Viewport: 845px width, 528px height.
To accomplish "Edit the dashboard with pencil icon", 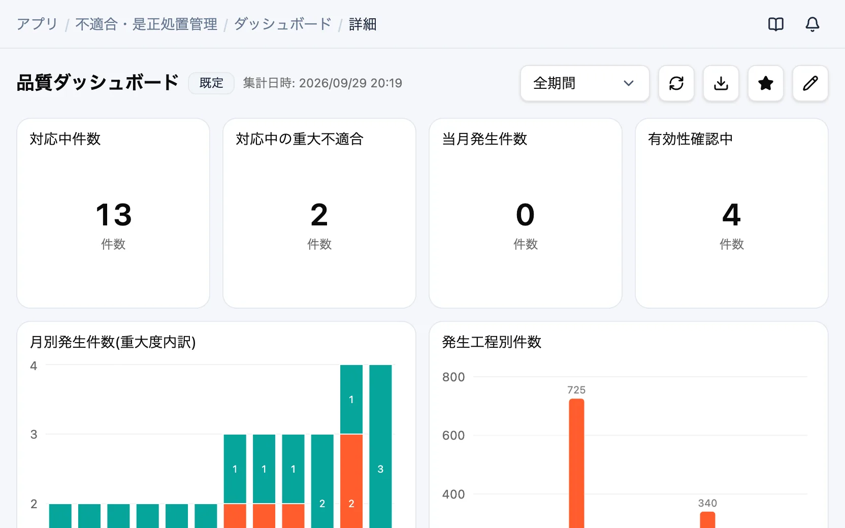I will click(x=810, y=83).
